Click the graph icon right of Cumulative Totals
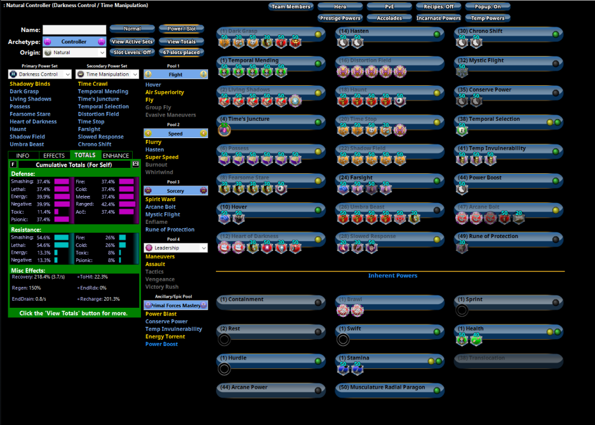 [135, 164]
